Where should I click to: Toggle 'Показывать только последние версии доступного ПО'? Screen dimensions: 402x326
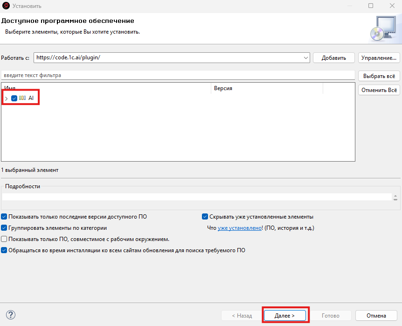pos(4,217)
